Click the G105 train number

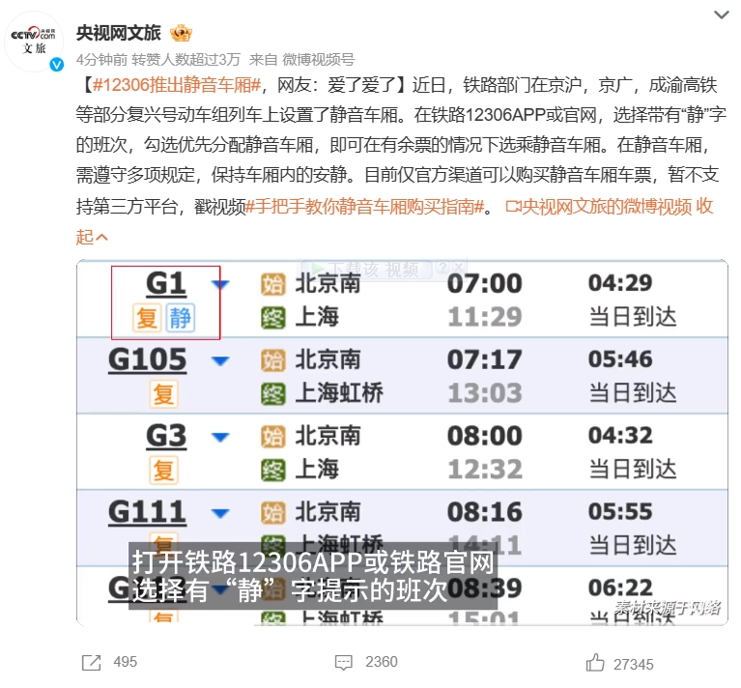[x=147, y=360]
